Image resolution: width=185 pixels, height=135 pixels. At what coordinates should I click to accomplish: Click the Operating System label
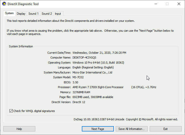59,63
